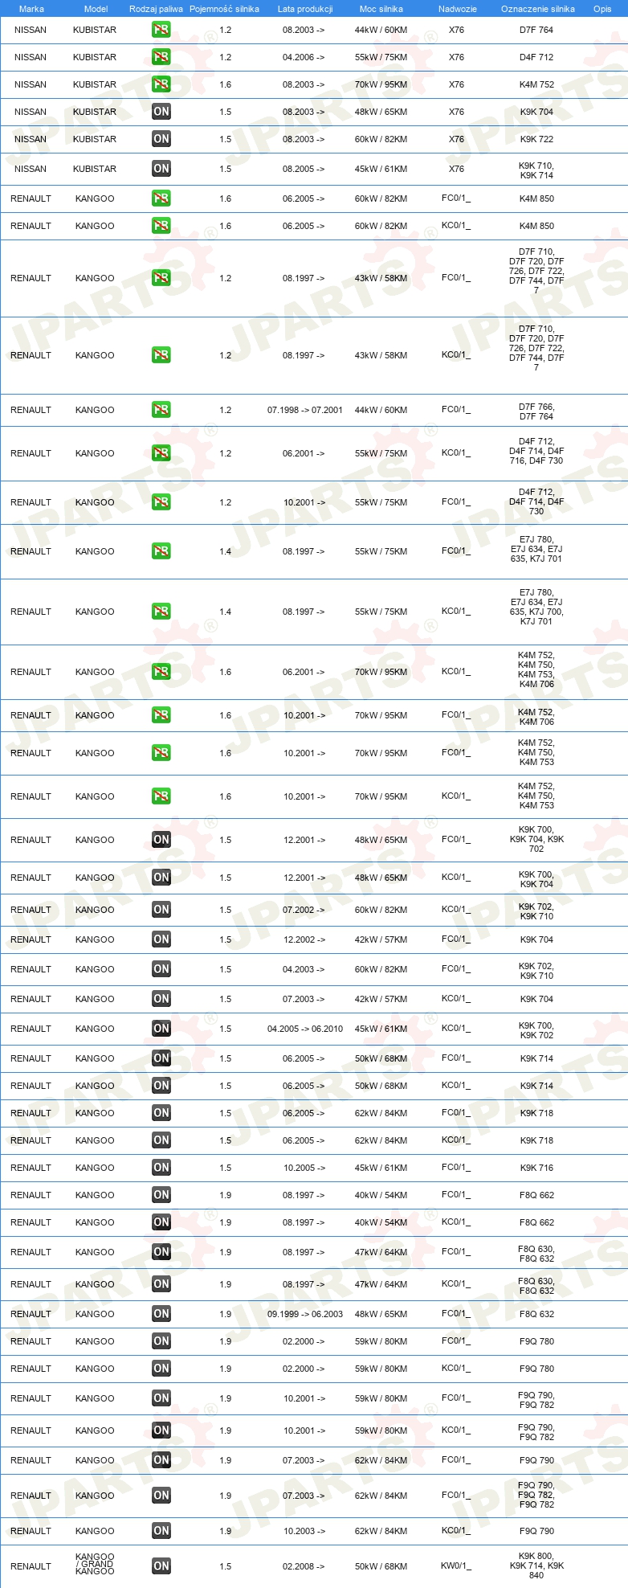
Task: Click the Moc silnika column header
Action: [381, 9]
